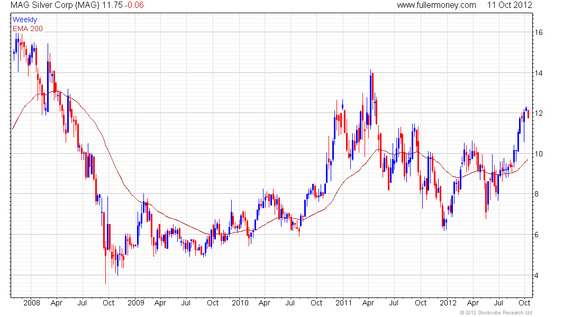Image resolution: width=582 pixels, height=317 pixels.
Task: Click the 12 price axis label
Action: click(538, 113)
